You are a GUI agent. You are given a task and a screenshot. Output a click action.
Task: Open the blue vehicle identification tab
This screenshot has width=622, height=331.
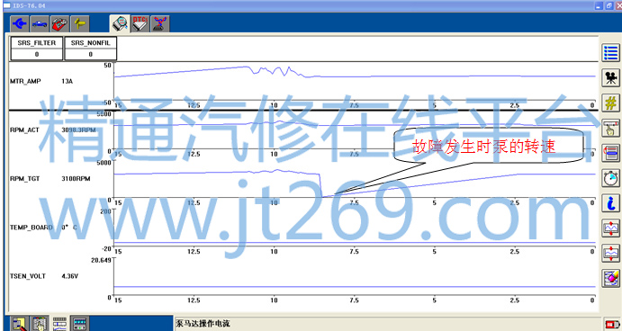click(x=40, y=23)
